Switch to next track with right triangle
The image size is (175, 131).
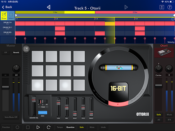click(x=126, y=7)
